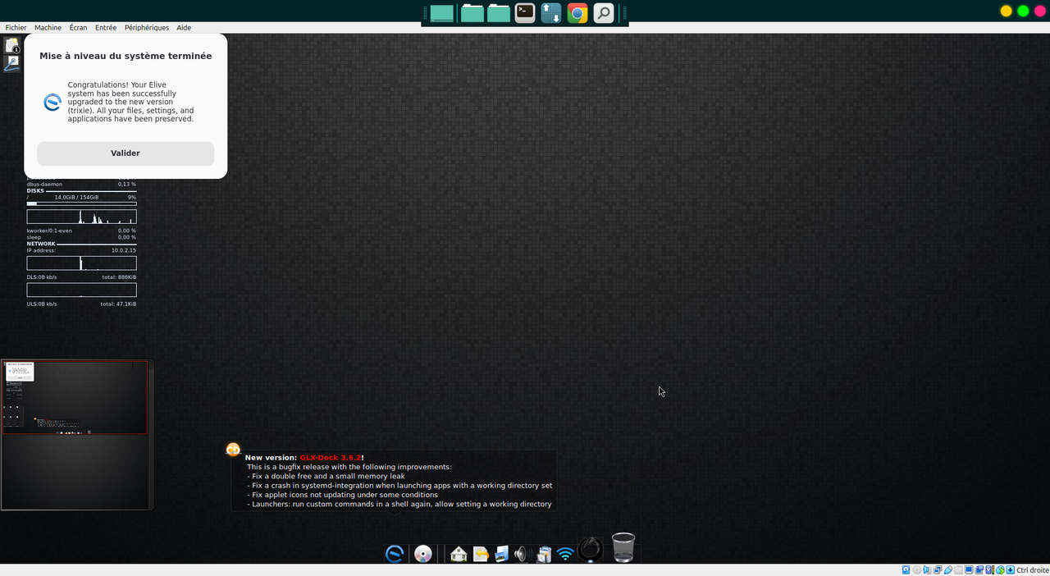The width and height of the screenshot is (1050, 576).
Task: Click the 'Mise à niveau du système terminée' title
Action: 126,56
